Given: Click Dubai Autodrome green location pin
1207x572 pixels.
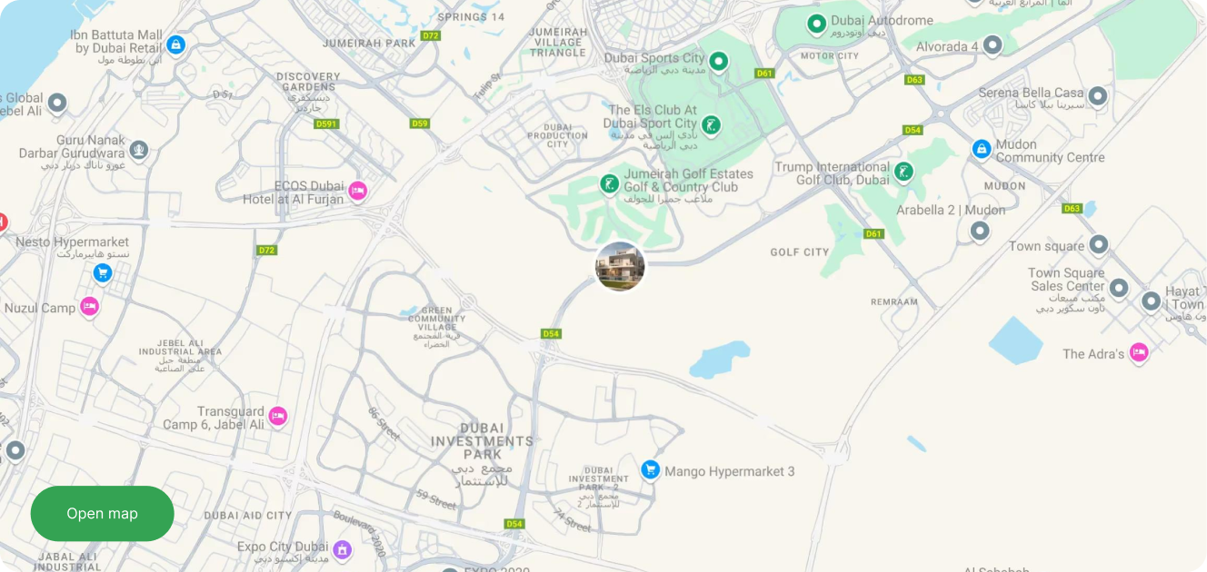Looking at the screenshot, I should point(816,23).
